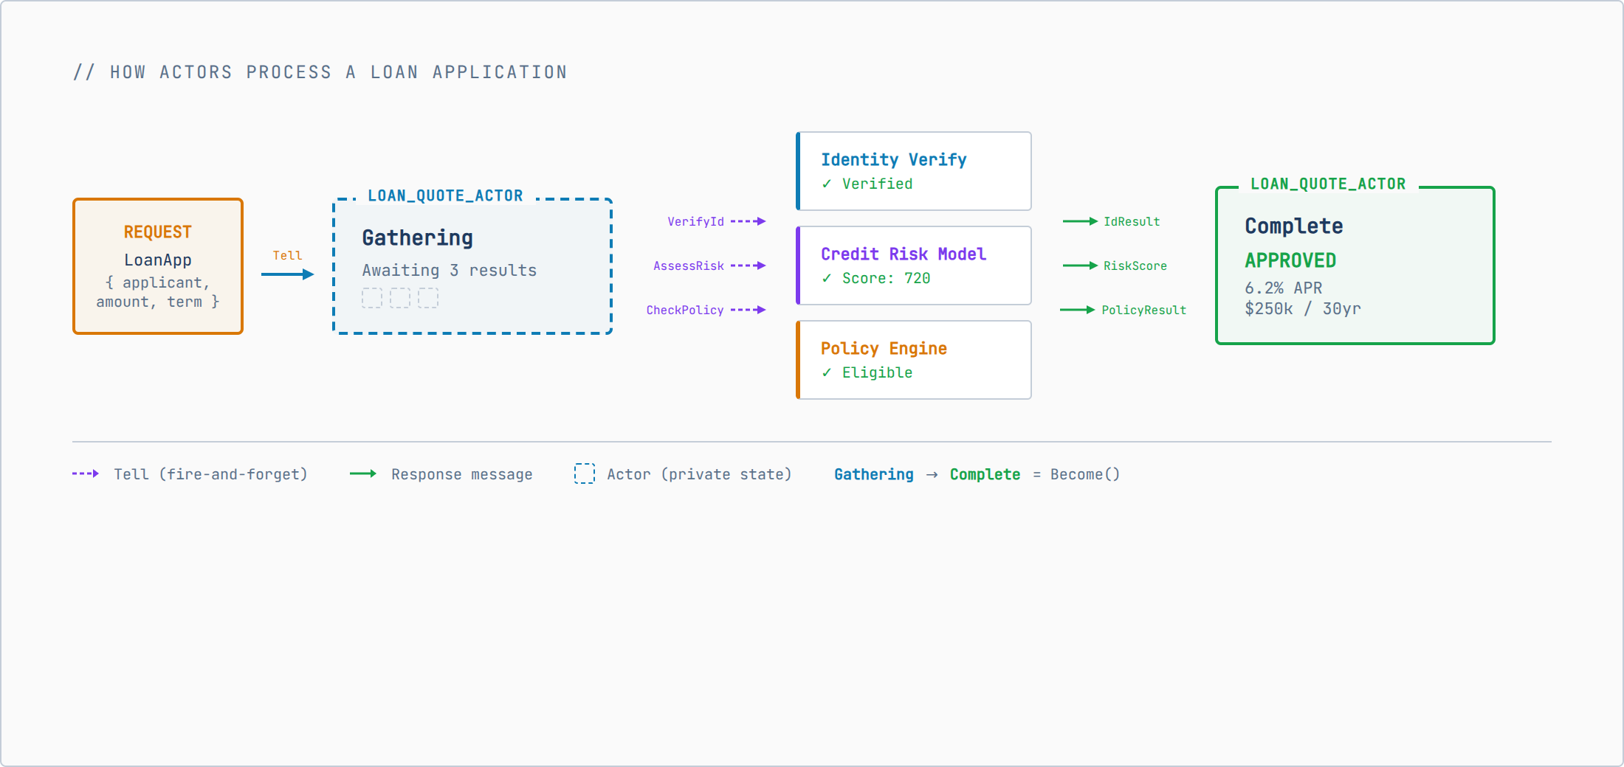Viewport: 1624px width, 767px height.
Task: Select the orange REQUEST LoanApp box
Action: tap(158, 266)
